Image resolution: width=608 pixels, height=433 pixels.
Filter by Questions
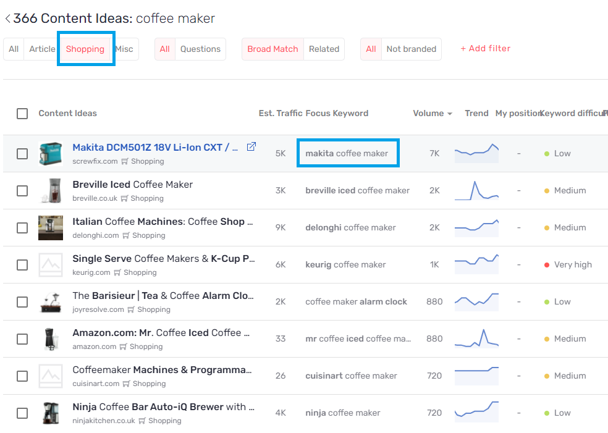pyautogui.click(x=200, y=49)
